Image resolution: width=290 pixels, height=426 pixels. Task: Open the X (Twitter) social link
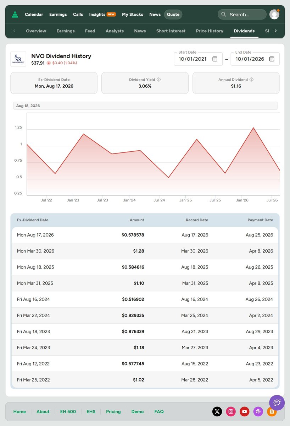pyautogui.click(x=217, y=411)
